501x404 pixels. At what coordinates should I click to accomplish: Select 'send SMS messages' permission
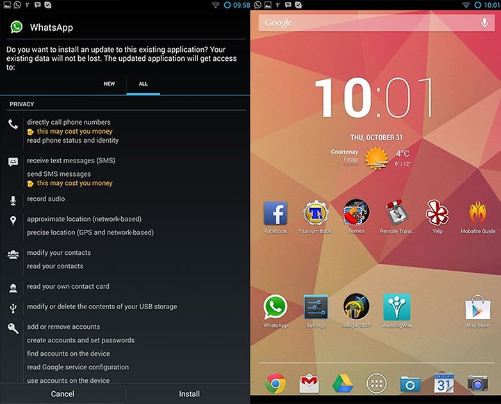59,174
